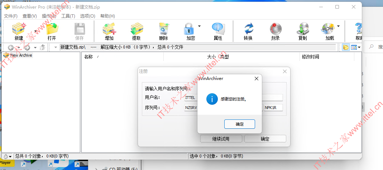
Task: Click the serial field starting NZSRV
Action: pyautogui.click(x=191, y=108)
